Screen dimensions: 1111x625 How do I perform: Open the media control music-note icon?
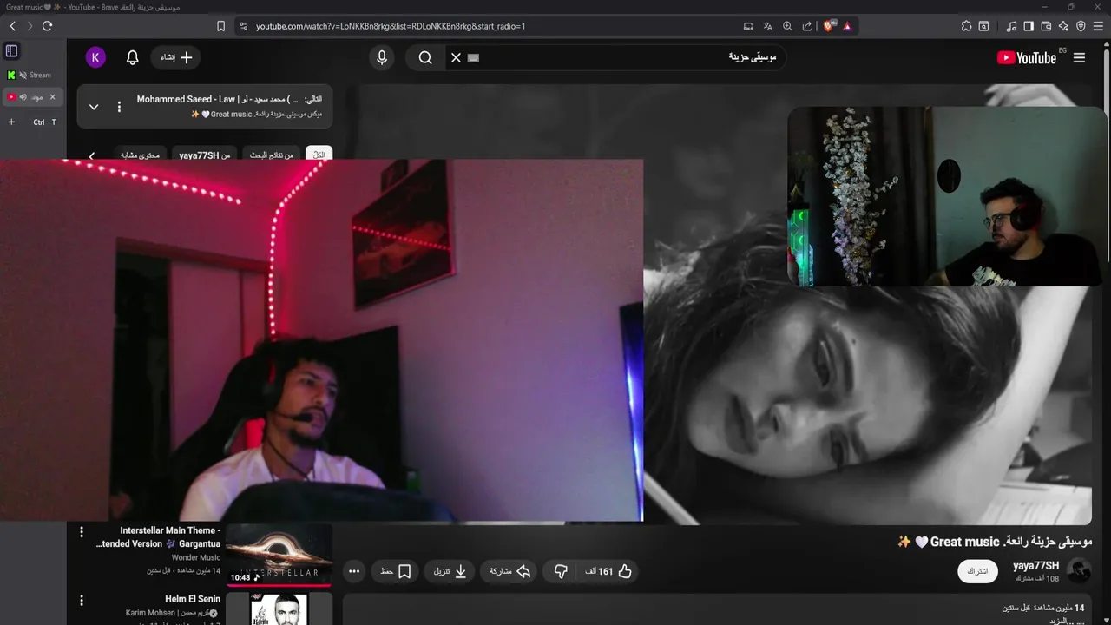[x=1011, y=26]
